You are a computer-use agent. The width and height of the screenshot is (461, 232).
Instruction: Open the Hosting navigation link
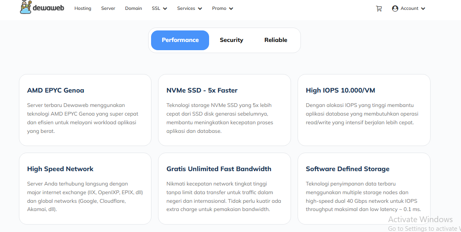coord(83,9)
